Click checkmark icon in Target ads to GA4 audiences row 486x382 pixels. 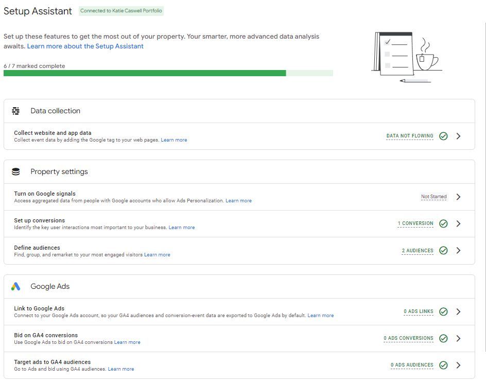point(444,365)
